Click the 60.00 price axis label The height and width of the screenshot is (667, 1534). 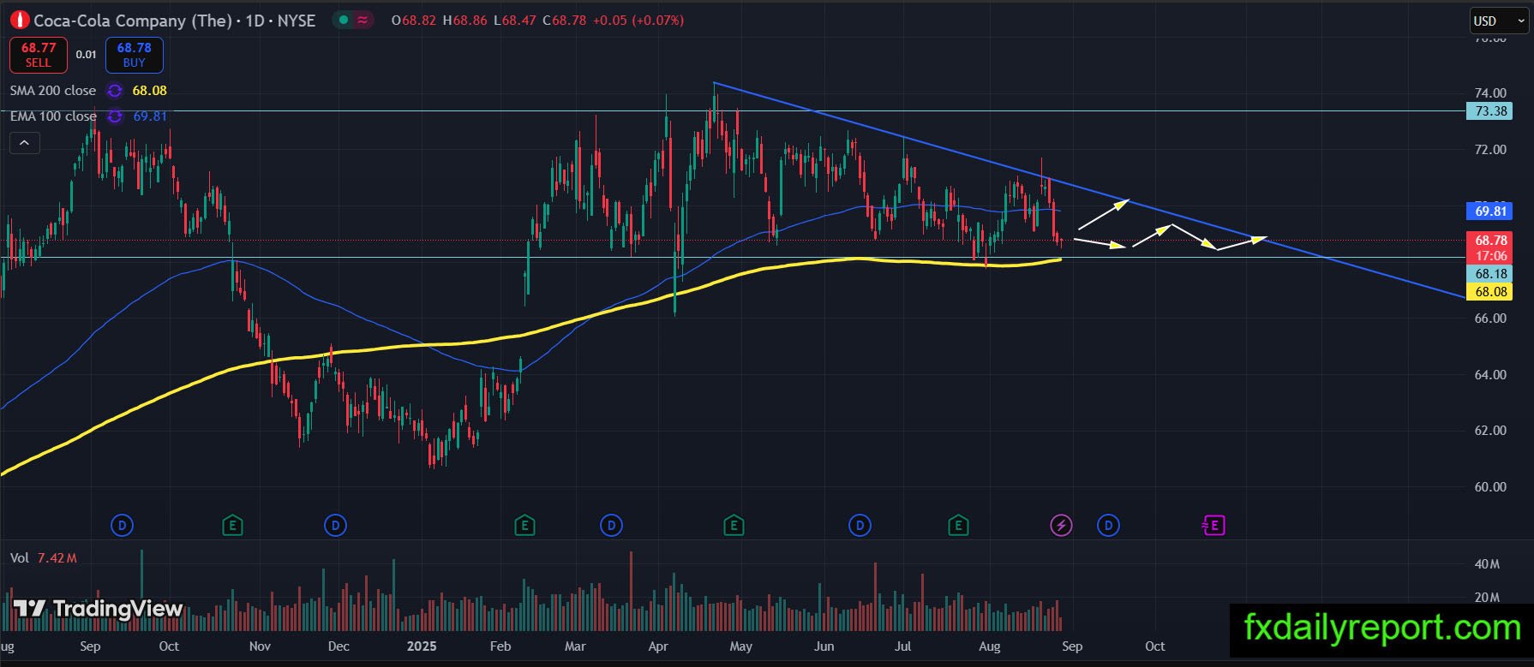click(1490, 487)
